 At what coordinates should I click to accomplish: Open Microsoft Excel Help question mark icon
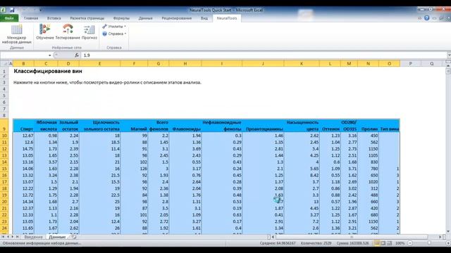pyautogui.click(x=427, y=18)
